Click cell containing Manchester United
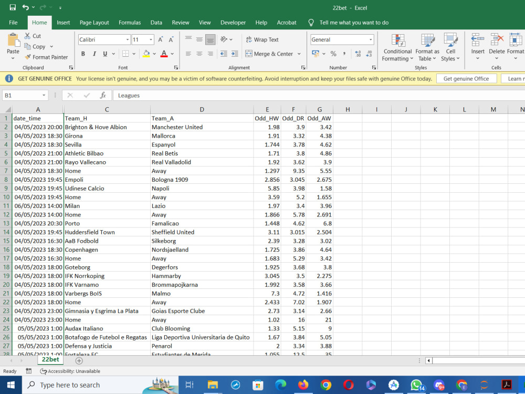Screen dimensions: 525x394 tap(202, 127)
